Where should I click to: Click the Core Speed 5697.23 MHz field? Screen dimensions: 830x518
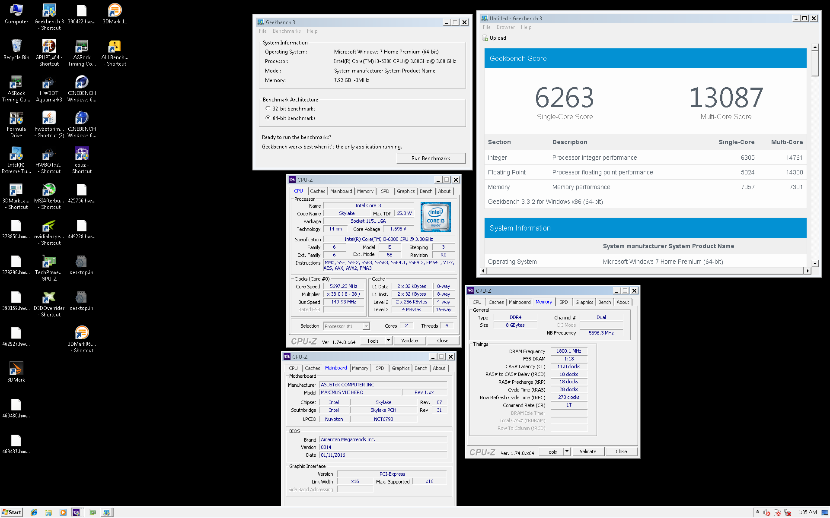click(344, 286)
